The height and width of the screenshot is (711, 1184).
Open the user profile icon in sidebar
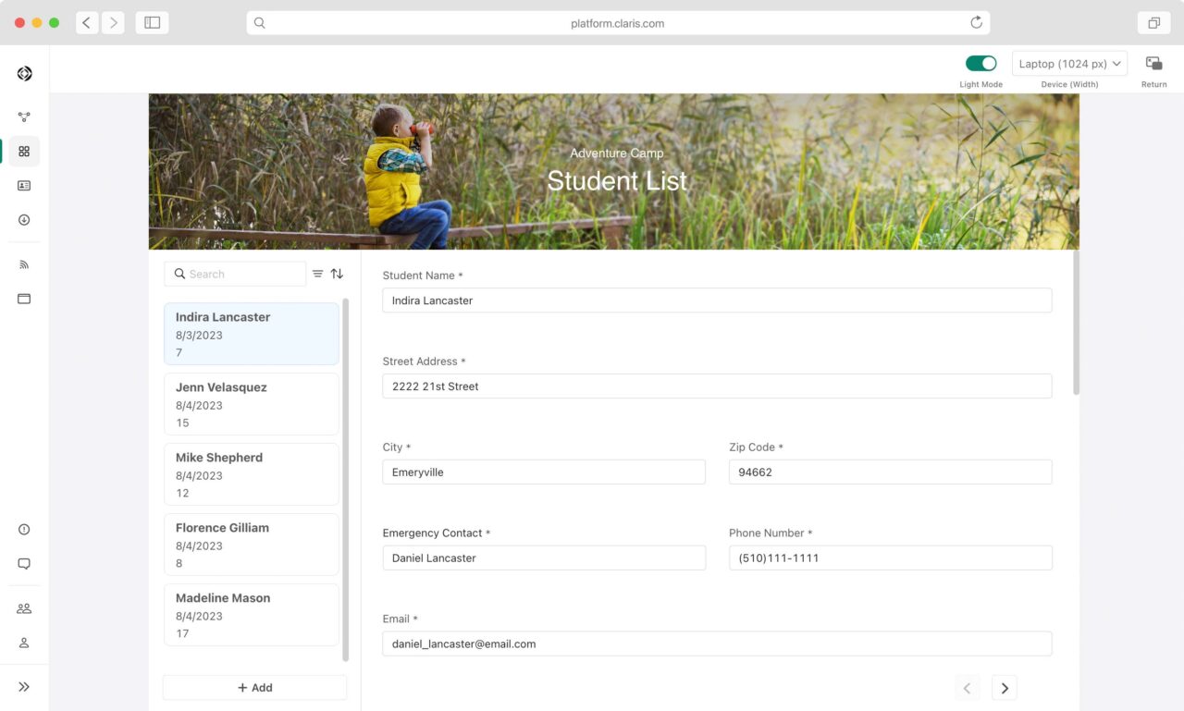coord(23,642)
